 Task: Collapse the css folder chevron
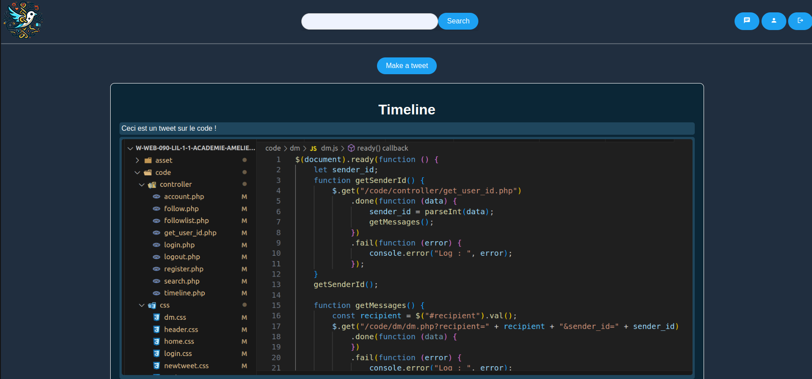point(142,305)
